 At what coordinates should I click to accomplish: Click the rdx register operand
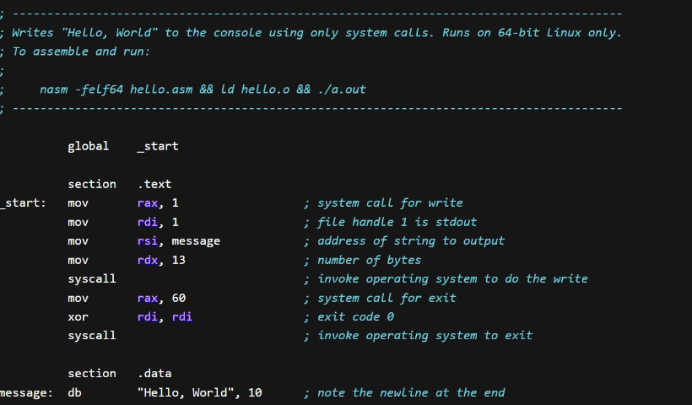click(x=148, y=260)
